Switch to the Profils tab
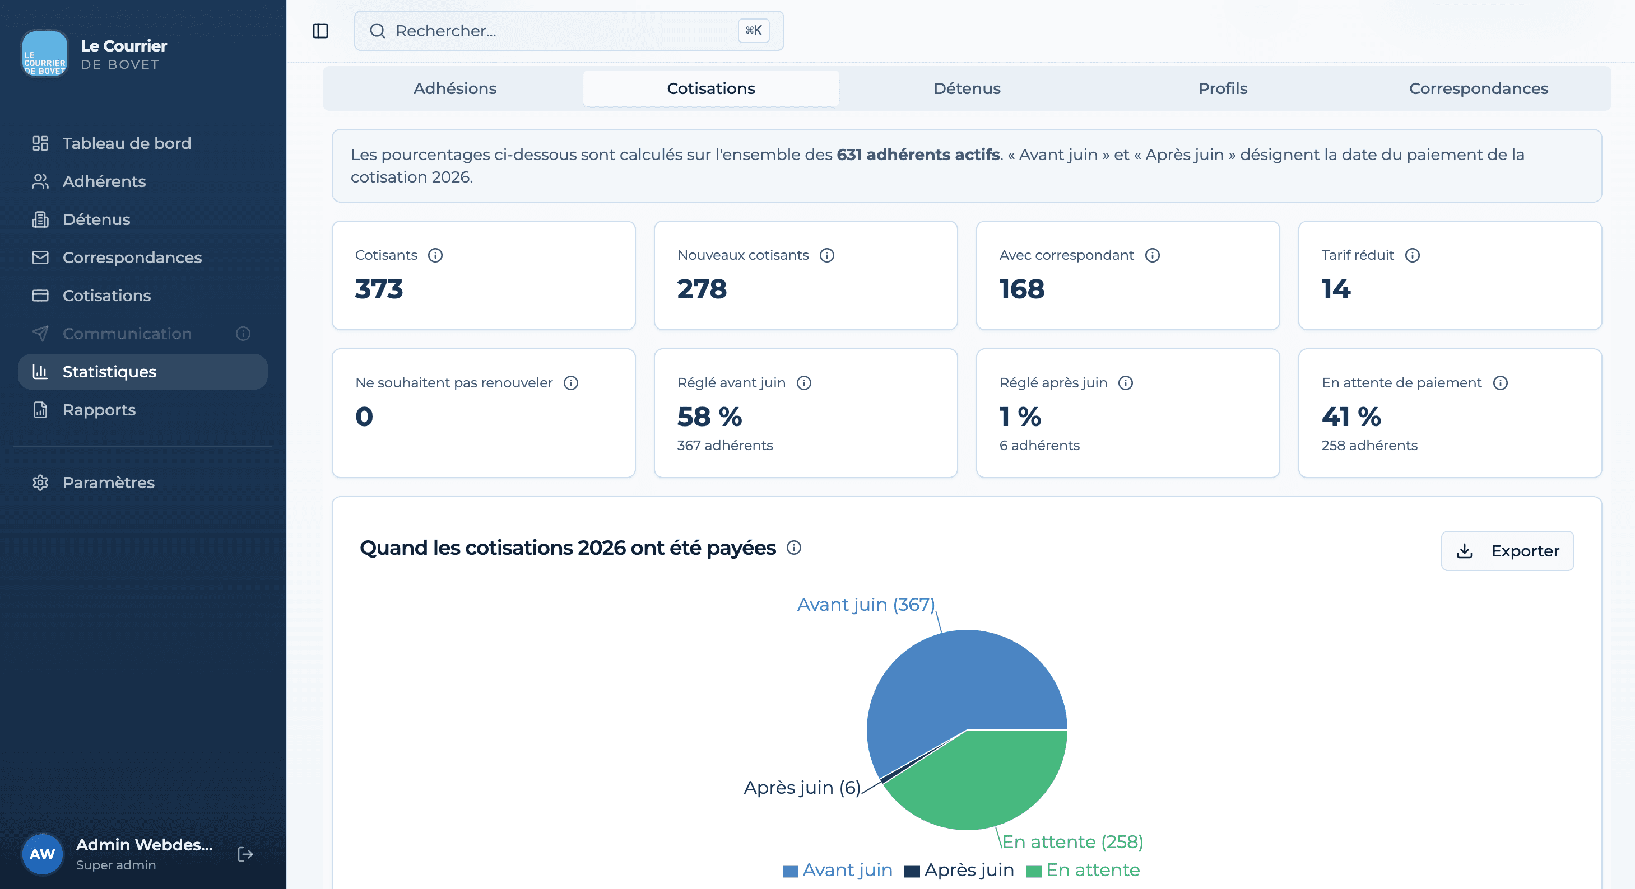Viewport: 1635px width, 889px height. point(1223,88)
